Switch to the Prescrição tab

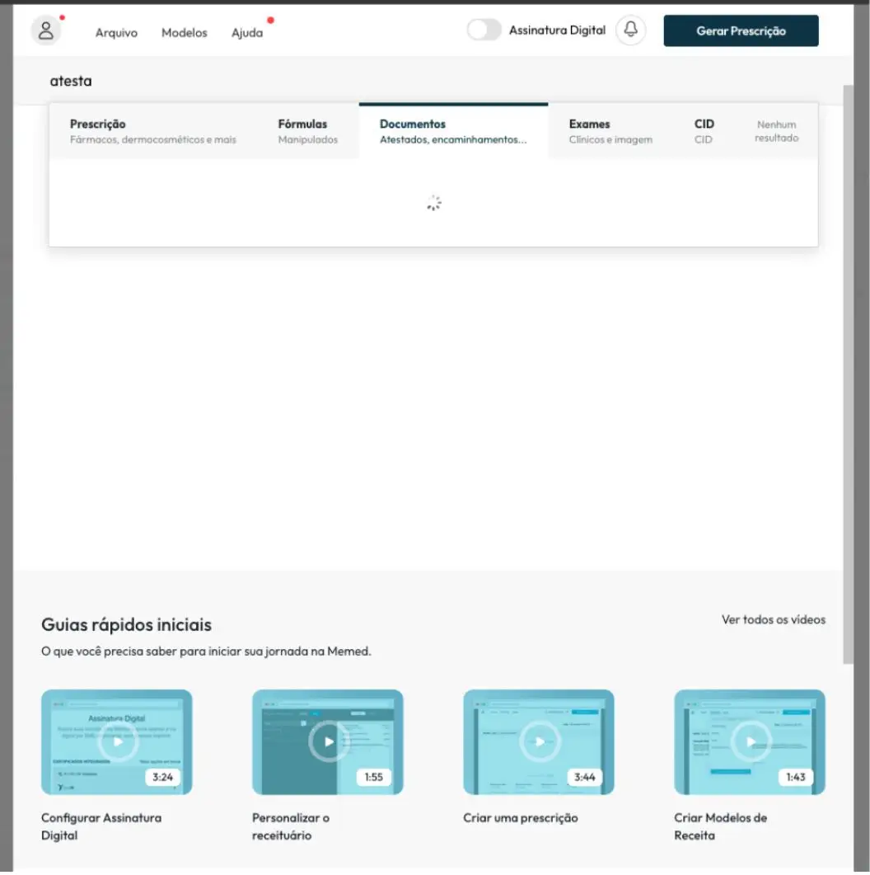pyautogui.click(x=152, y=131)
